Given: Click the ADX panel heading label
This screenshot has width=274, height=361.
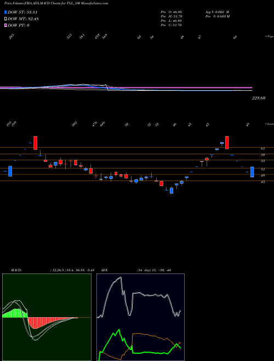Looking at the screenshot, I should point(104,270).
